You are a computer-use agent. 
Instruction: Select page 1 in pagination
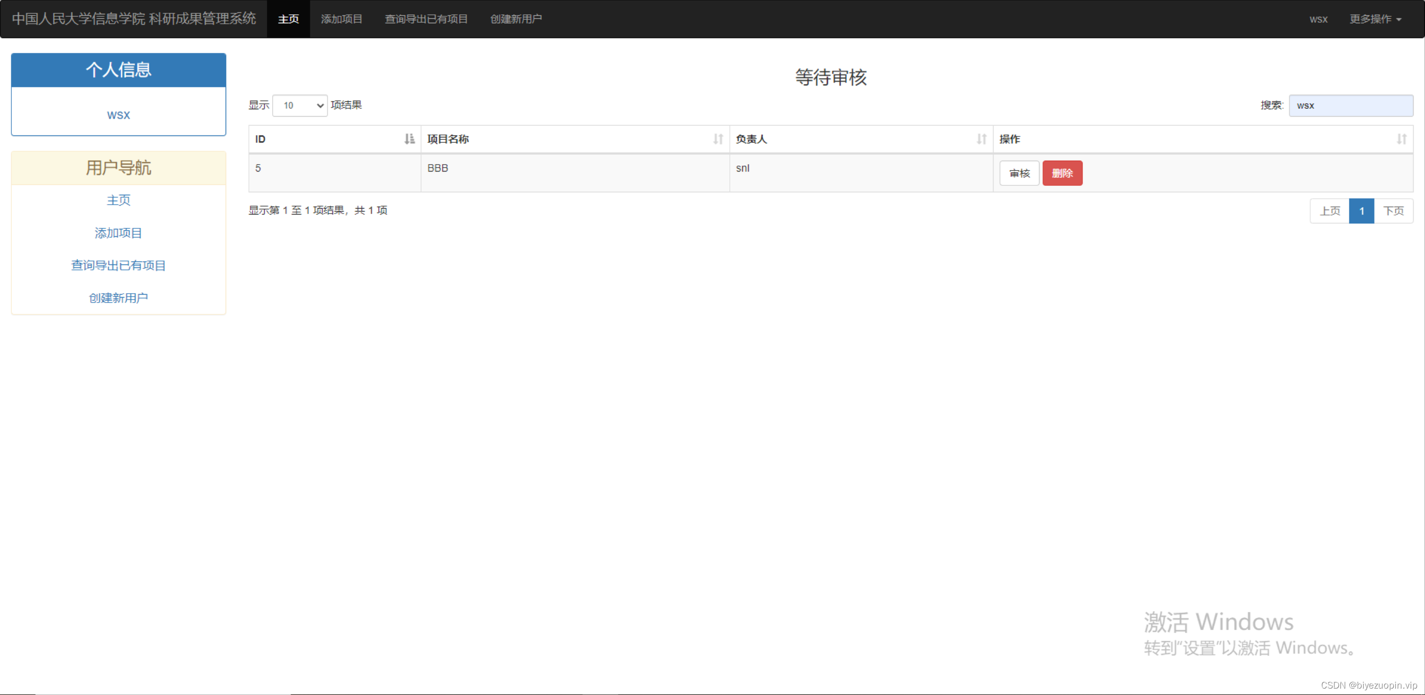(1361, 211)
